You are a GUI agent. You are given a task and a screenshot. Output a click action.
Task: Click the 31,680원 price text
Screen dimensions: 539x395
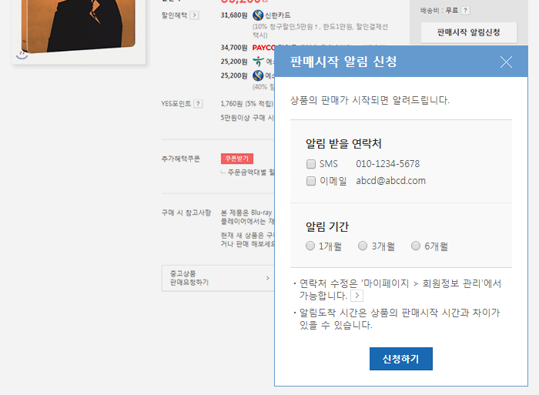234,15
